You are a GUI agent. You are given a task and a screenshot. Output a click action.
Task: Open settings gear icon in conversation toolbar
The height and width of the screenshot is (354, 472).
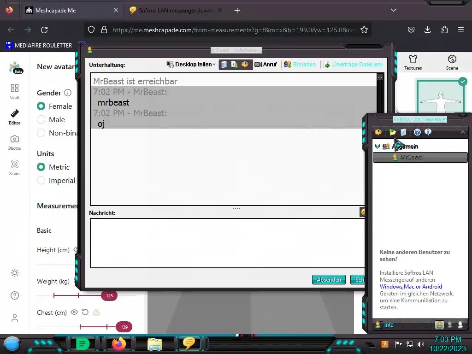click(x=245, y=65)
